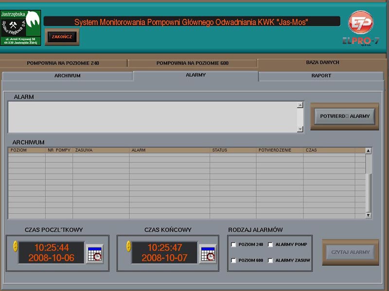The width and height of the screenshot is (389, 291).
Task: Click the CZYTAJ ALARMY button
Action: 350,252
